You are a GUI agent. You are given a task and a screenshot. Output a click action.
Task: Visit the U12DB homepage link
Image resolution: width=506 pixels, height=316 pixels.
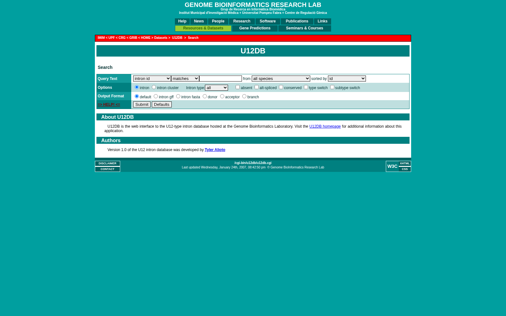coord(325,126)
